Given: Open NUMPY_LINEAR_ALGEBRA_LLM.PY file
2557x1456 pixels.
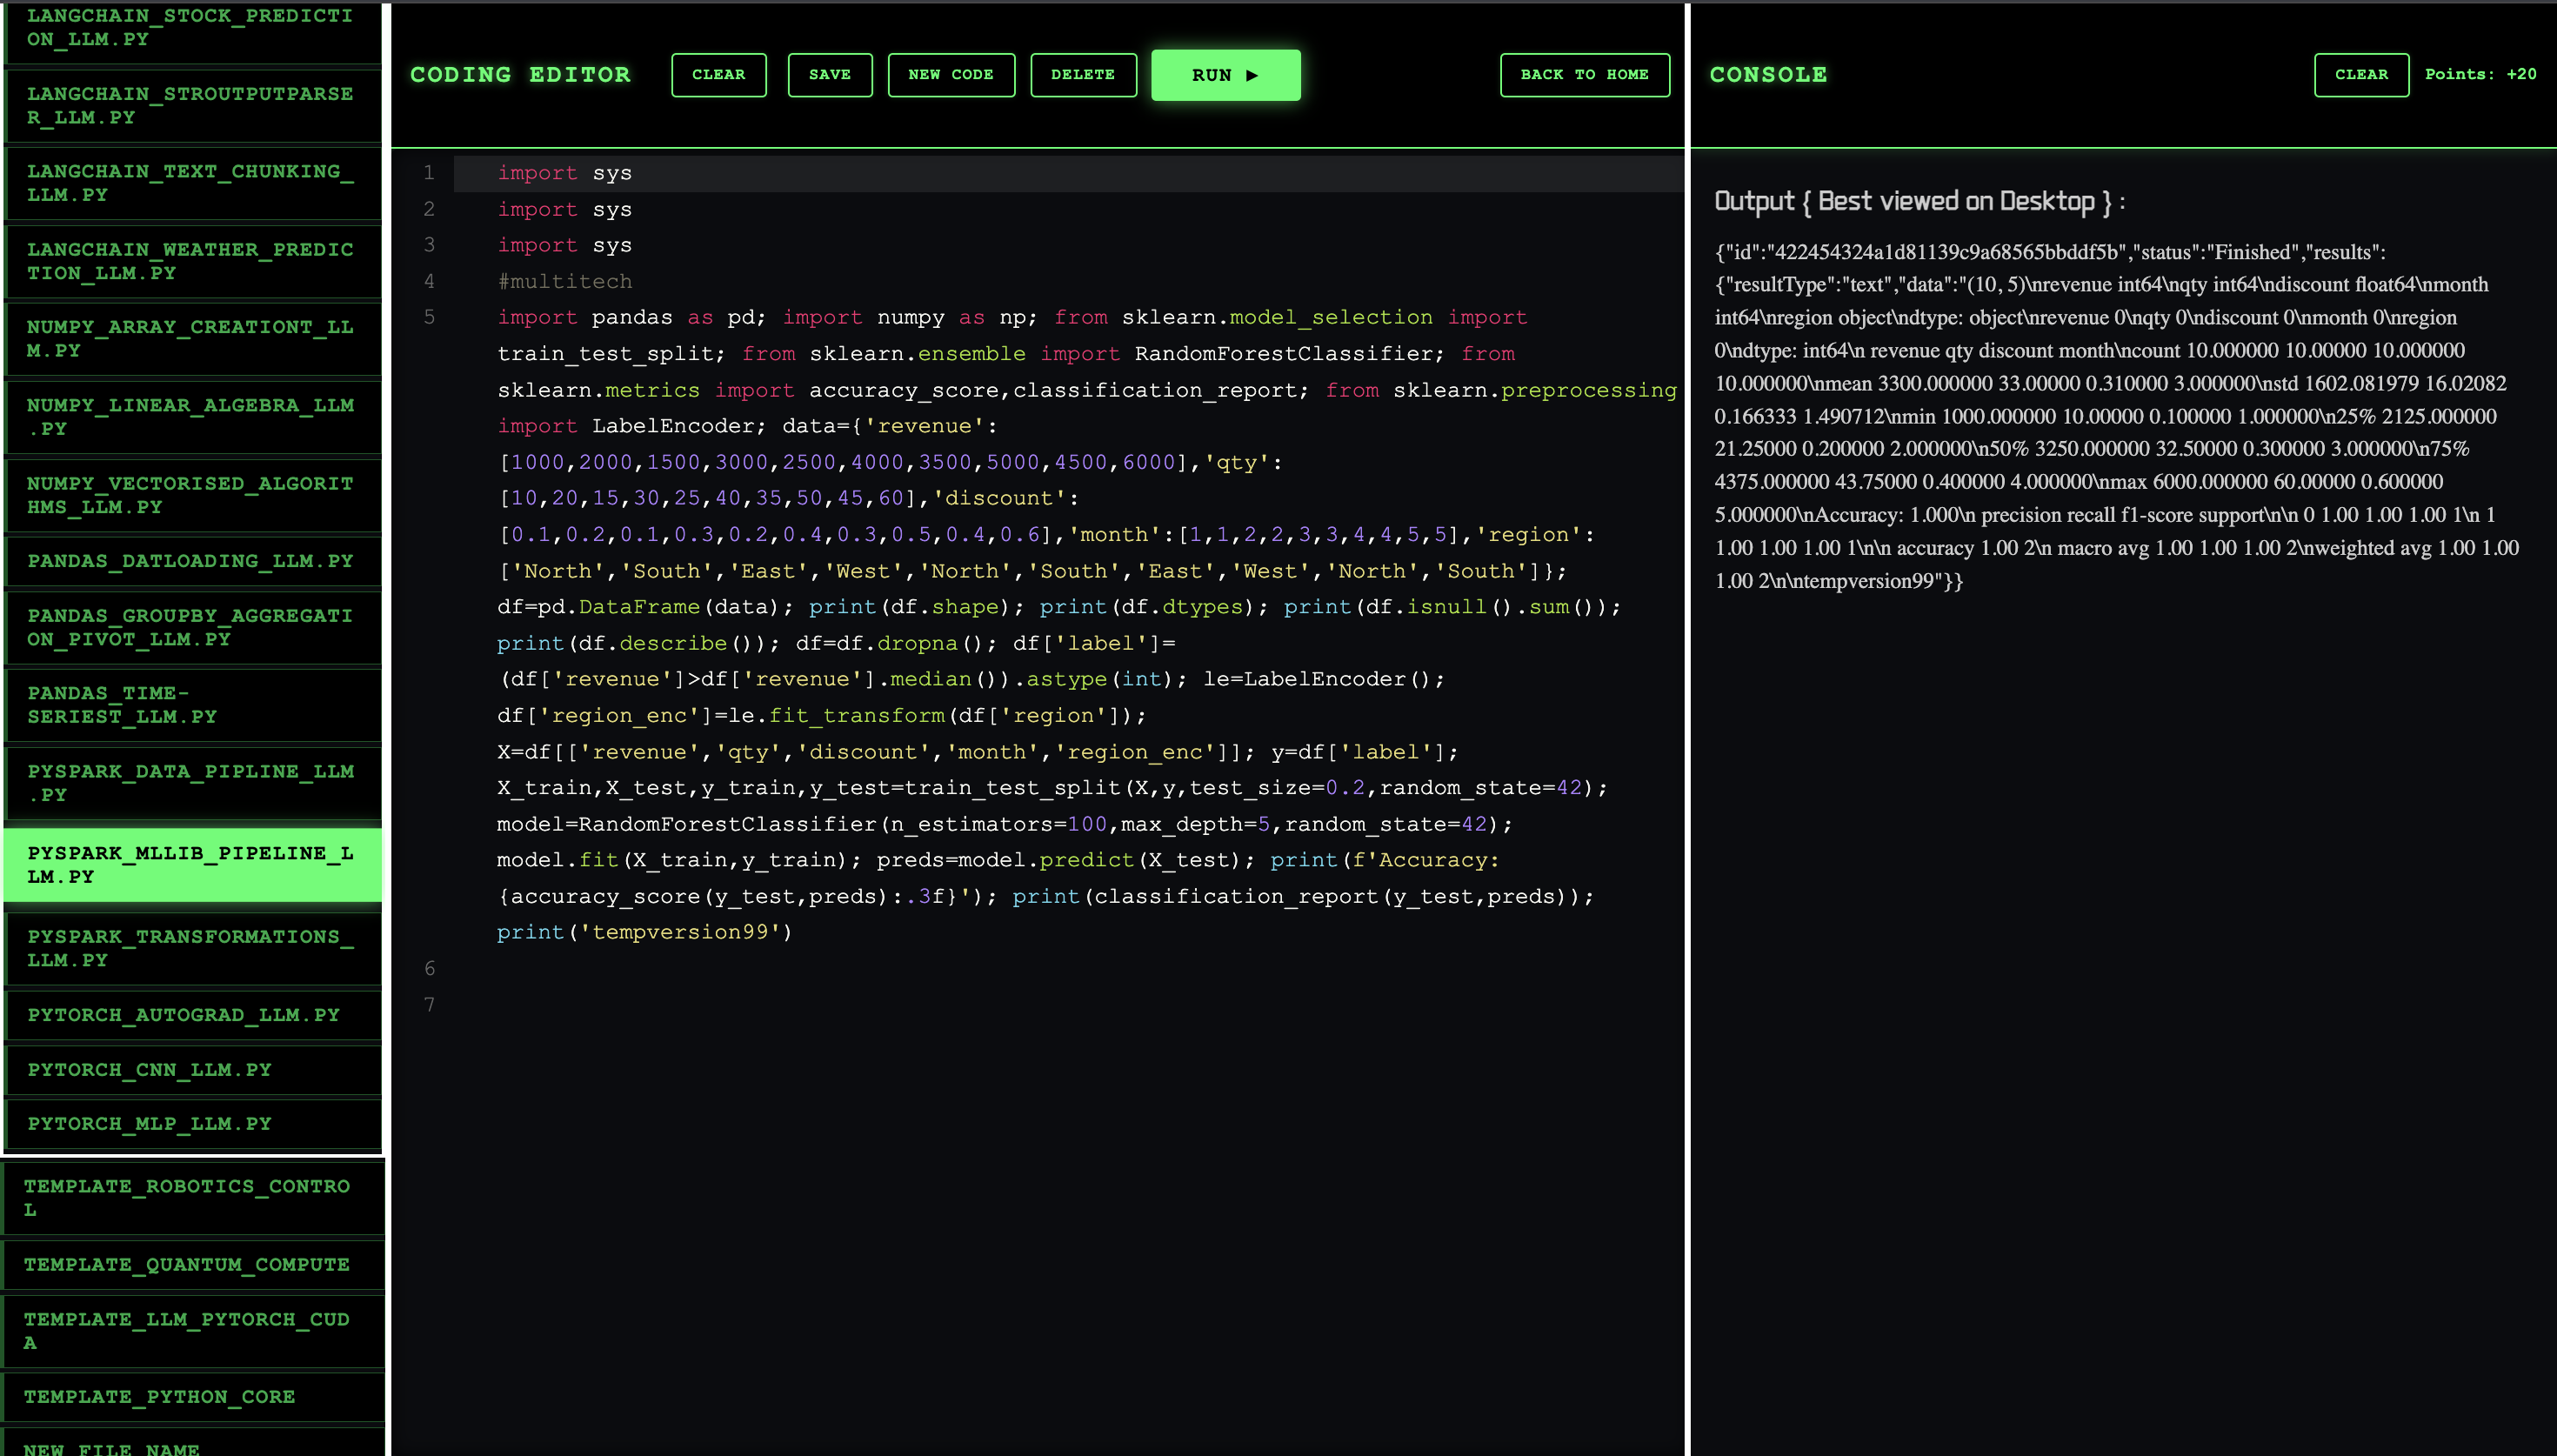Looking at the screenshot, I should (193, 418).
